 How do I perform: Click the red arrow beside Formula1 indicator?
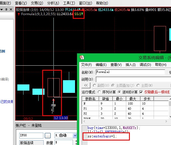point(19,14)
